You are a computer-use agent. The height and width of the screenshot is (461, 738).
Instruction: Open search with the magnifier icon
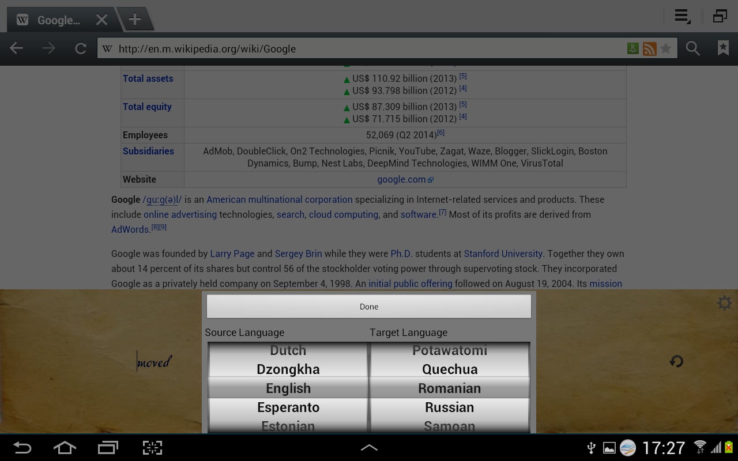pyautogui.click(x=692, y=48)
